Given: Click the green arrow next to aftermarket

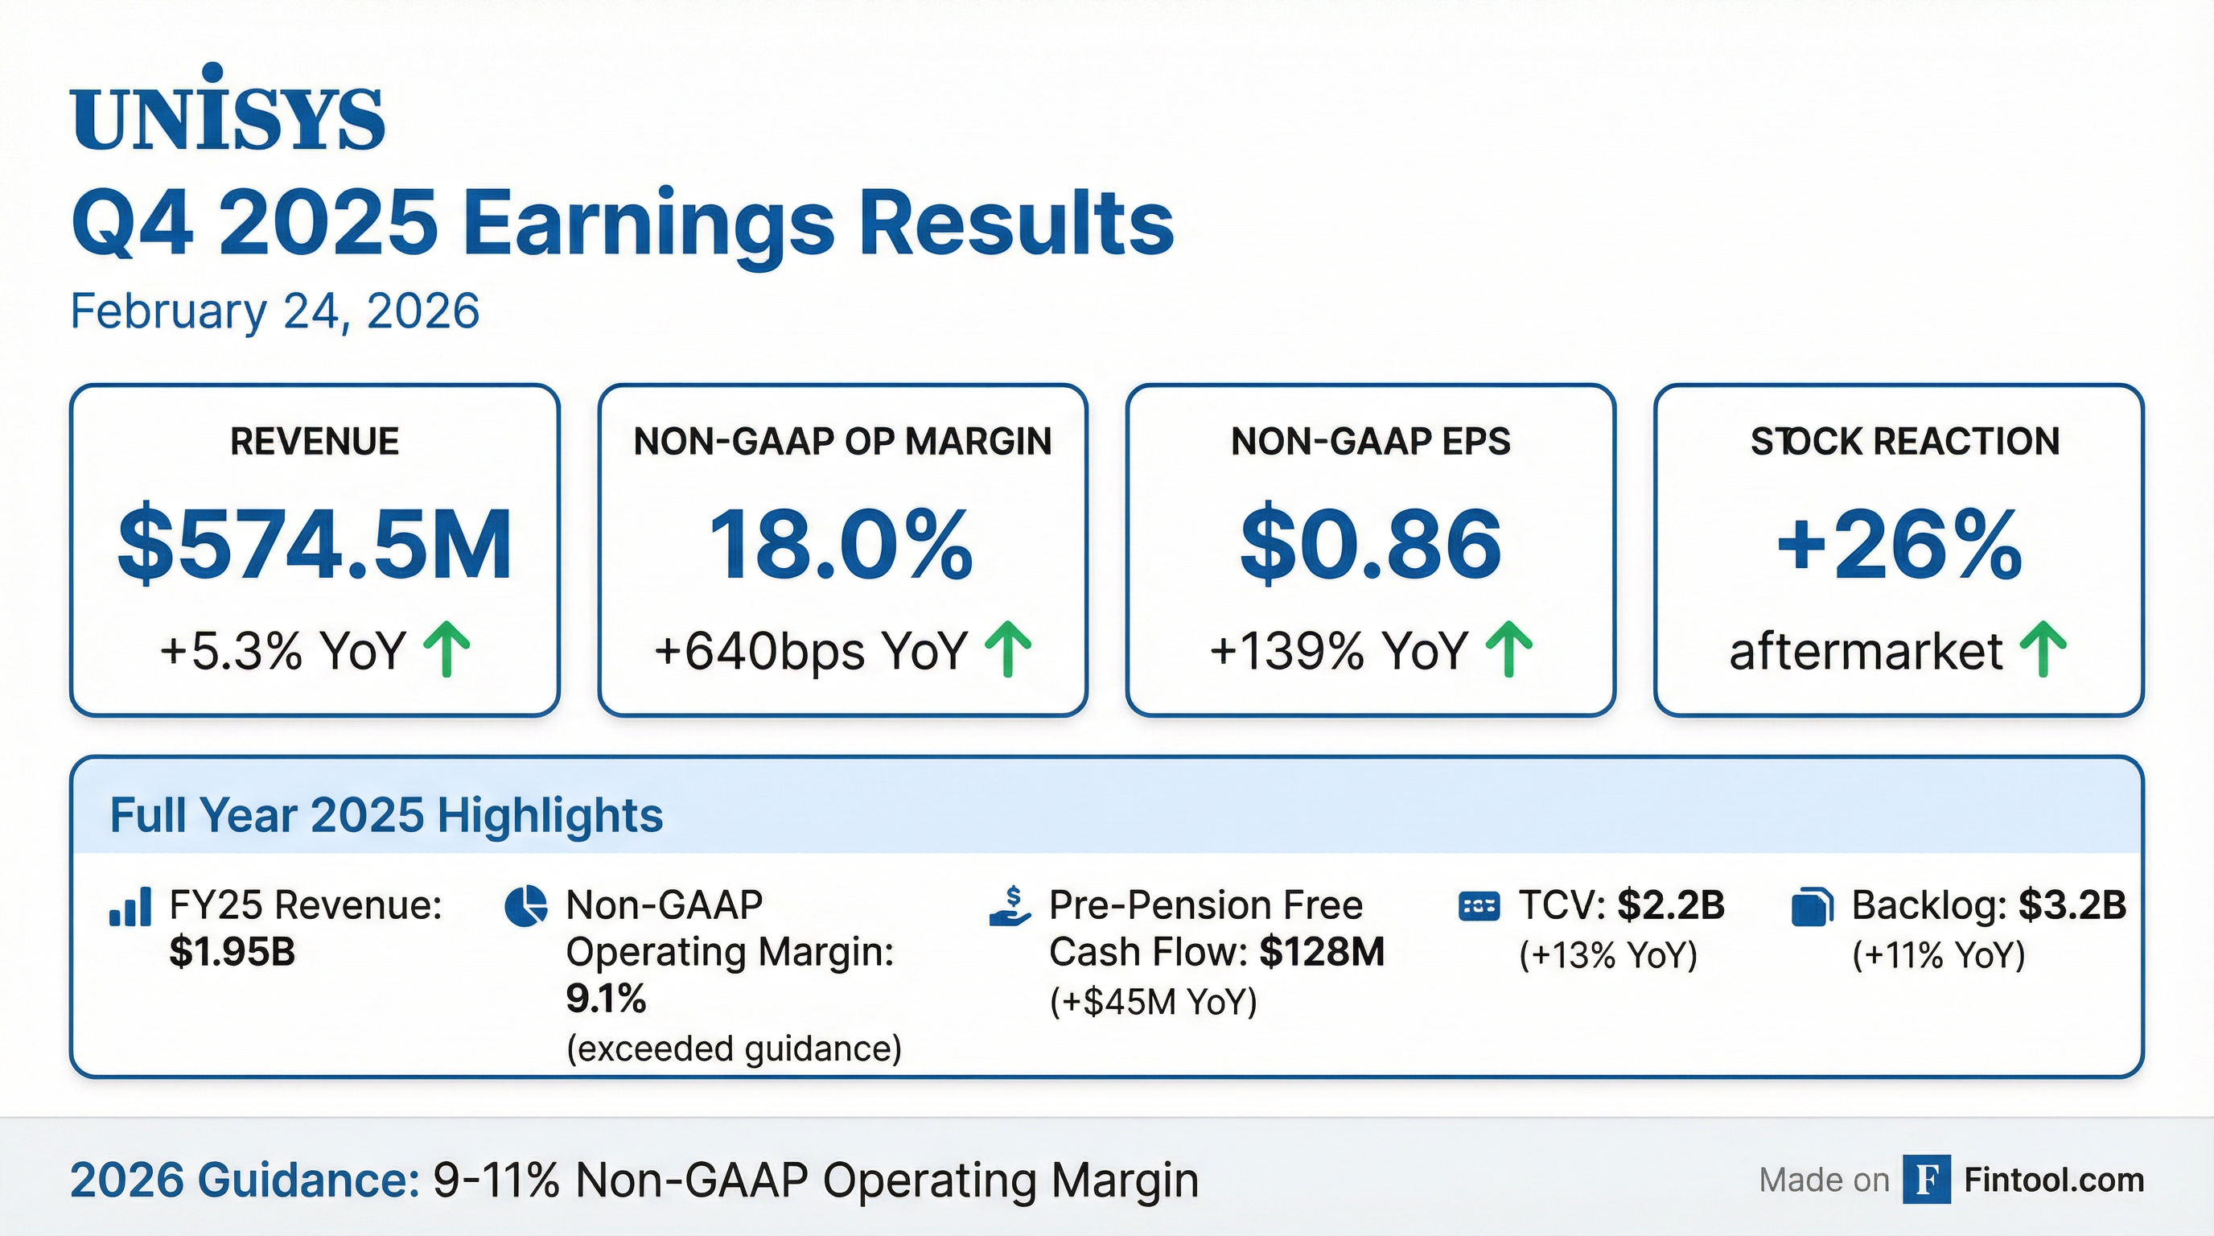Looking at the screenshot, I should tap(2045, 651).
